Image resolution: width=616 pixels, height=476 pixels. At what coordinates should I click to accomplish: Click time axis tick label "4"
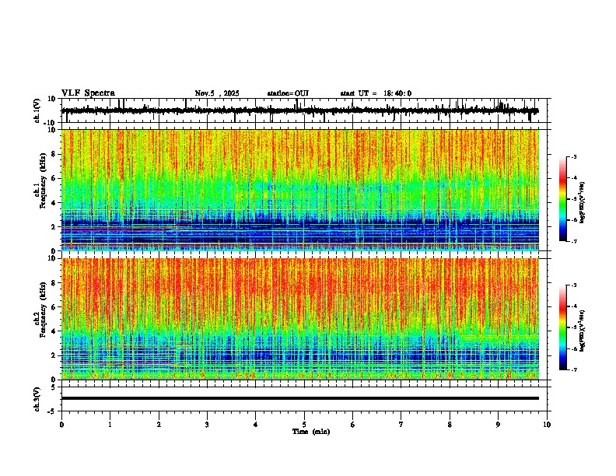256,425
